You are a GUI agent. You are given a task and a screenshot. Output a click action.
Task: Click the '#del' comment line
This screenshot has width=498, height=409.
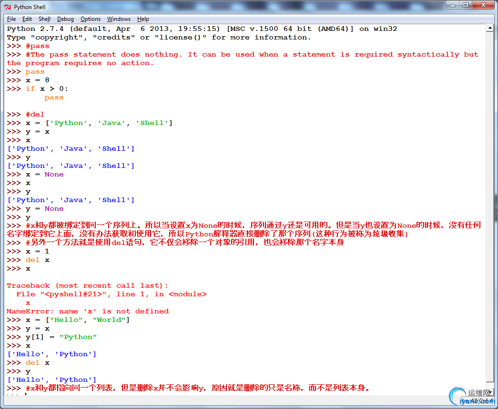click(35, 115)
